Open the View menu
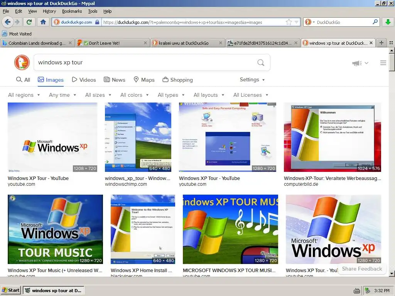Viewport: 395px width, 296px height. click(32, 11)
